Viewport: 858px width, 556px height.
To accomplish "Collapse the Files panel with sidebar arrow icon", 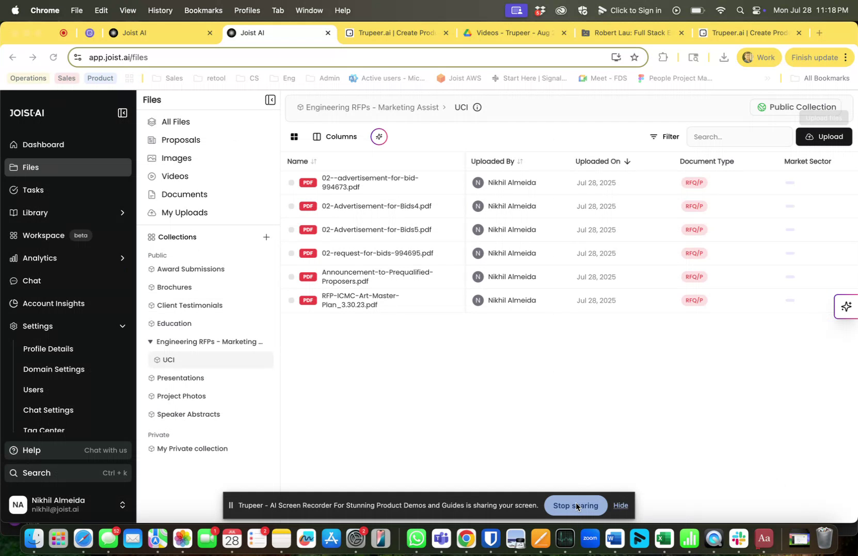I will coord(271,99).
